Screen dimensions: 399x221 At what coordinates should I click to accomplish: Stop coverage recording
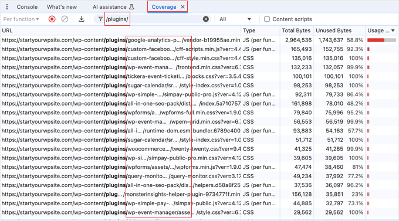(x=52, y=19)
